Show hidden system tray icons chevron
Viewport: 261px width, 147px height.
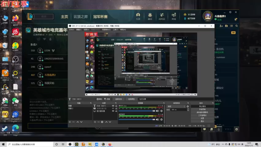coord(223,144)
